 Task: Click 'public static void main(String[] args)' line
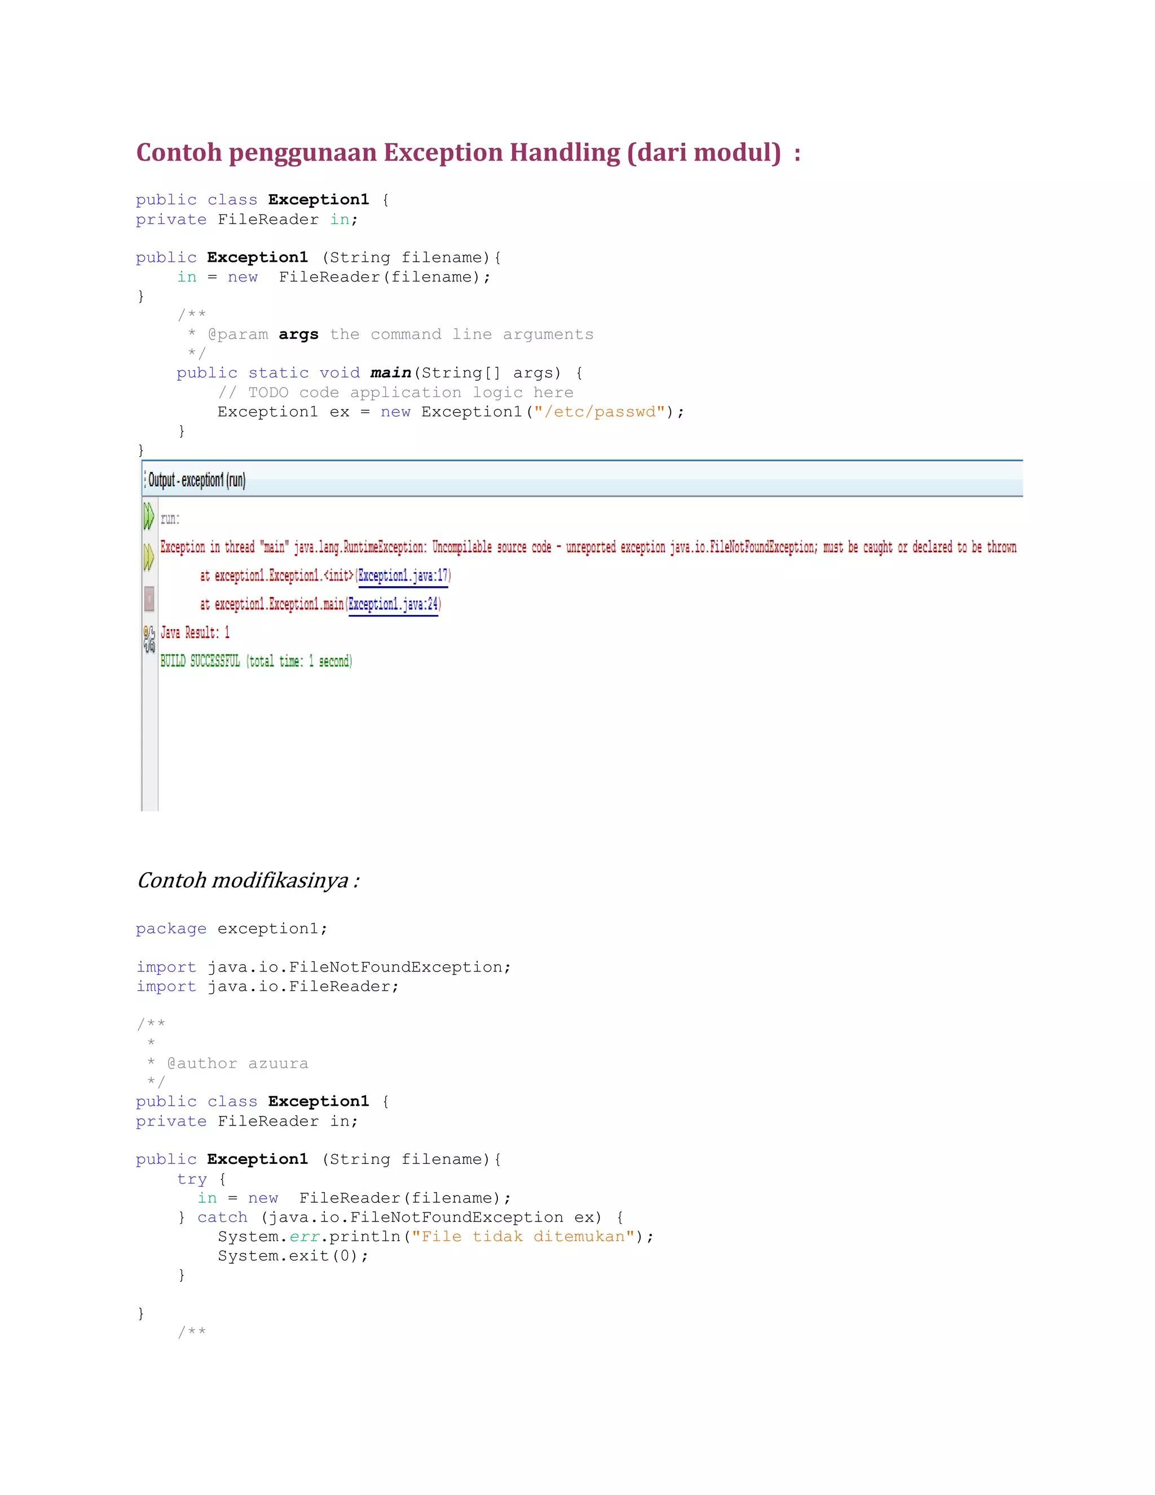[380, 373]
